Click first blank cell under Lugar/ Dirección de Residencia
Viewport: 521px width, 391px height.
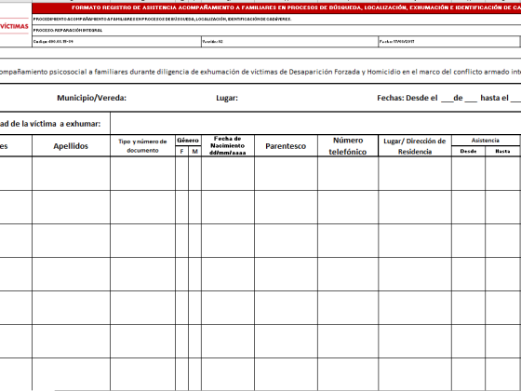pos(415,173)
